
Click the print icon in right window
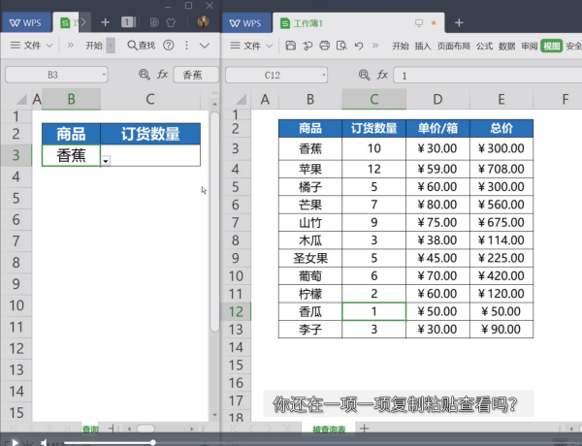pos(324,45)
